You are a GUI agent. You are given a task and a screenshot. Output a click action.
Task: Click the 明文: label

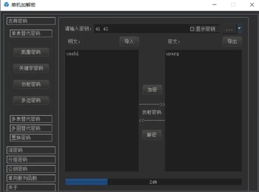(x=74, y=41)
